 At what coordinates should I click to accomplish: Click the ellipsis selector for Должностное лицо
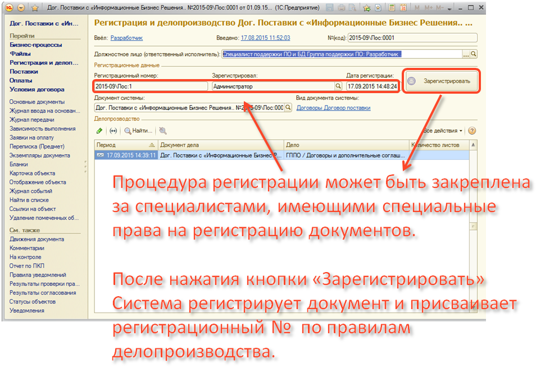[x=466, y=54]
